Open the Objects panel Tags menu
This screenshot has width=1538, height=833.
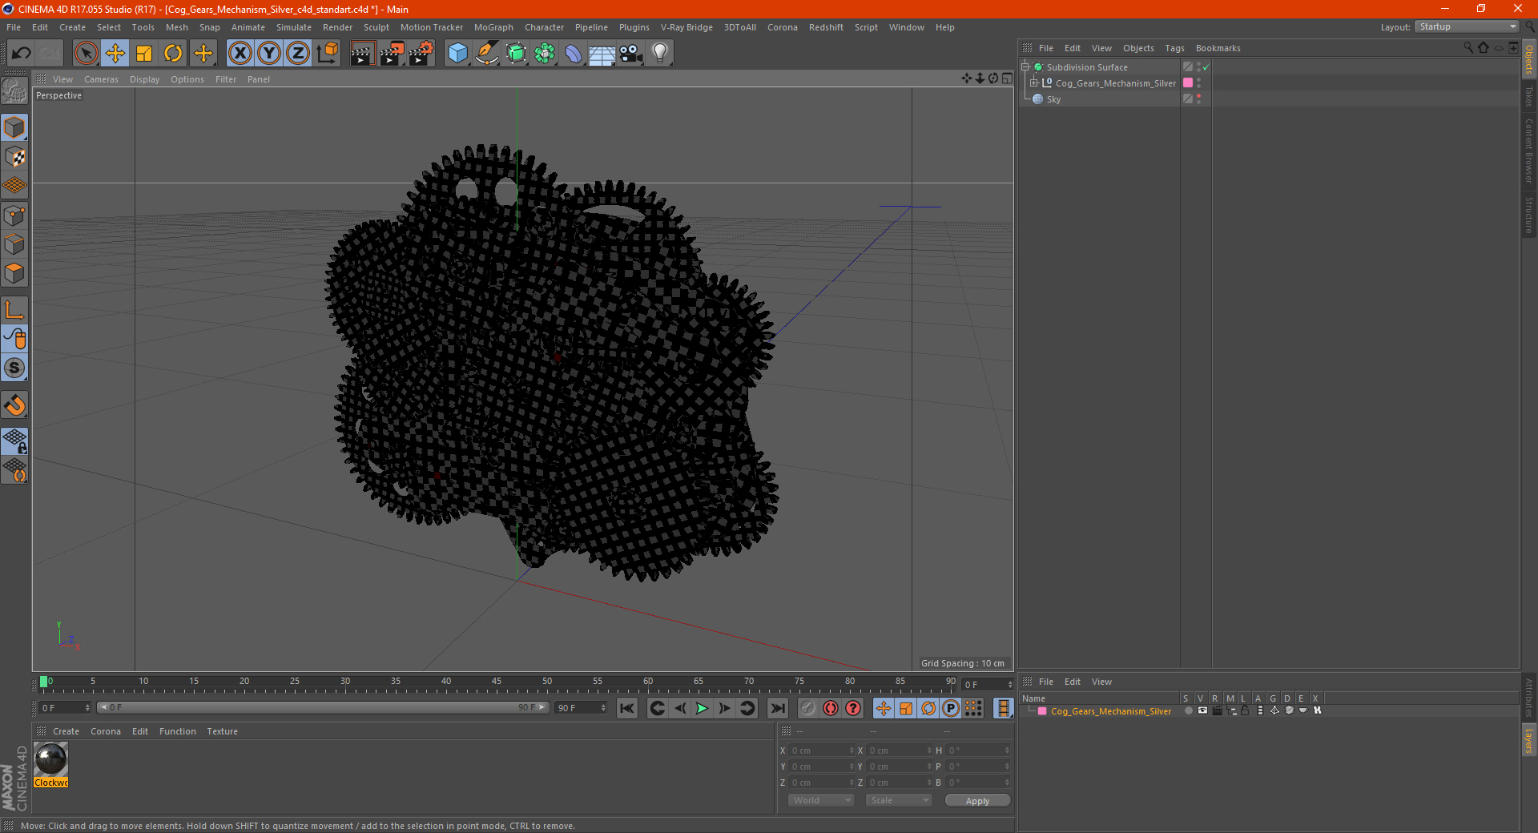(x=1174, y=48)
